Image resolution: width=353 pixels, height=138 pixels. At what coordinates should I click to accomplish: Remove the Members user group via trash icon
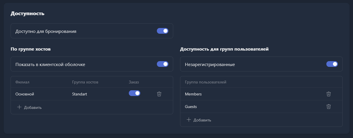point(329,94)
